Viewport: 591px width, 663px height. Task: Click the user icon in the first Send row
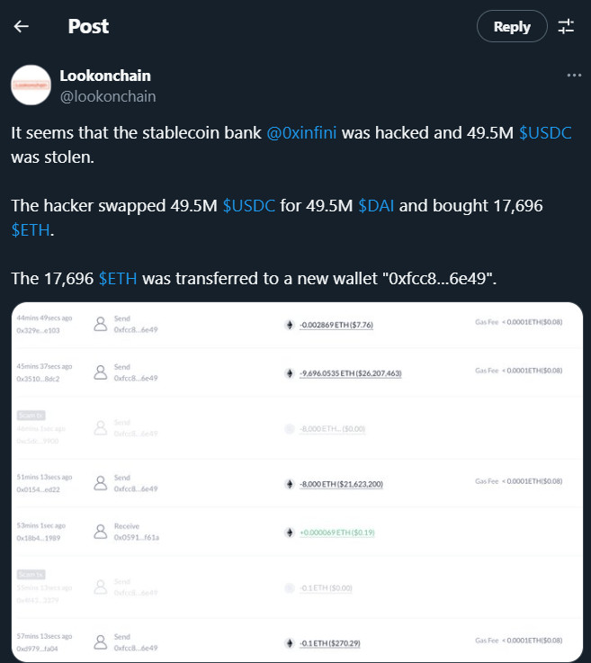tap(101, 324)
